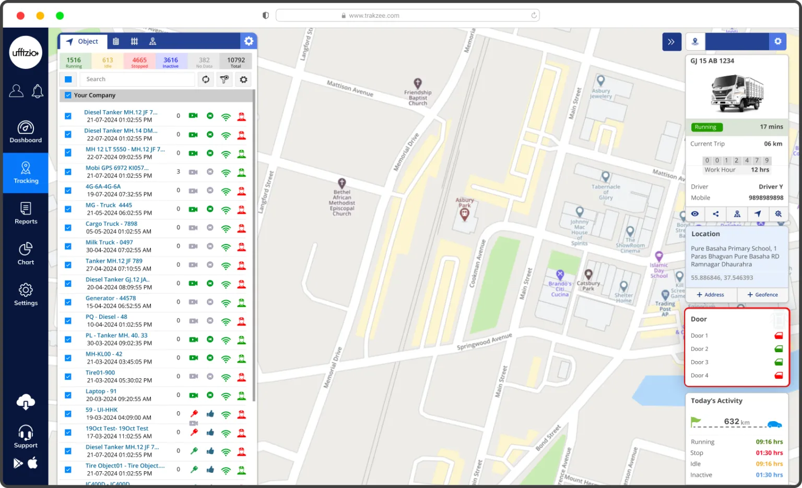This screenshot has height=488, width=802.
Task: Uncheck the Your Company group checkbox
Action: (68, 95)
